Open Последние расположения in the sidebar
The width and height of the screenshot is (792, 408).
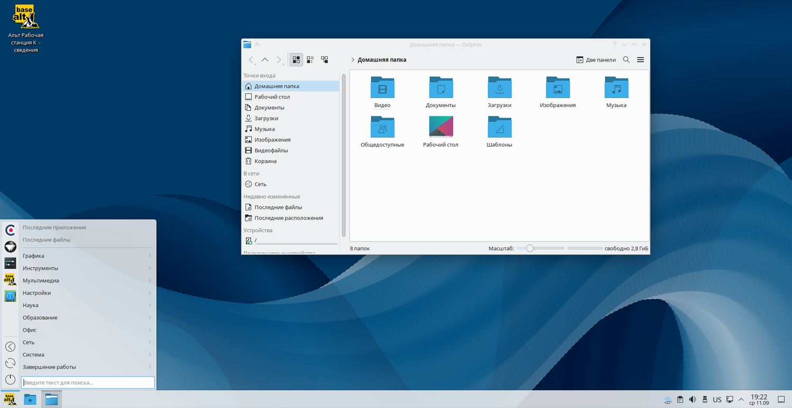tap(291, 218)
